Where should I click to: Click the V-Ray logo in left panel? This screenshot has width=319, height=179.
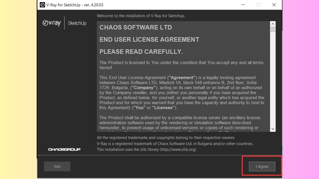tap(52, 23)
